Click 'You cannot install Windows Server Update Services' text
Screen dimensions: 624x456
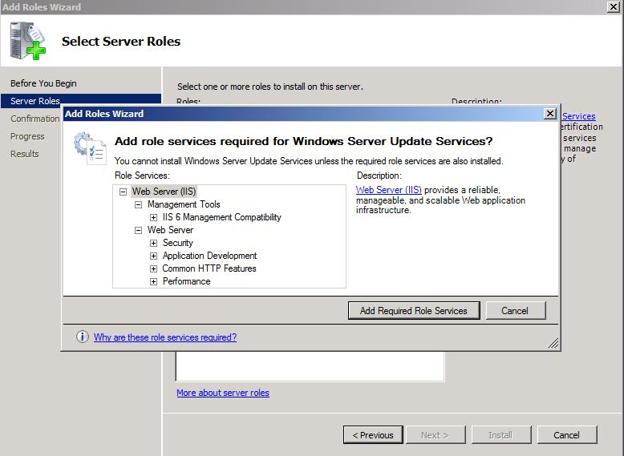309,161
